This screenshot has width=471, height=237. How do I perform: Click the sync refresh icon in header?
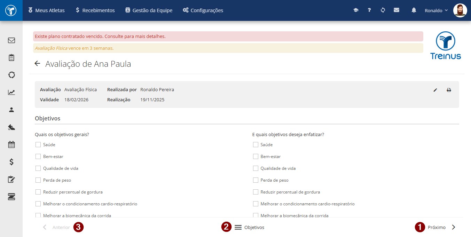point(383,10)
